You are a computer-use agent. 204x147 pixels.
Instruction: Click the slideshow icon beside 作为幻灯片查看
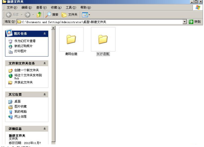coord(10,41)
